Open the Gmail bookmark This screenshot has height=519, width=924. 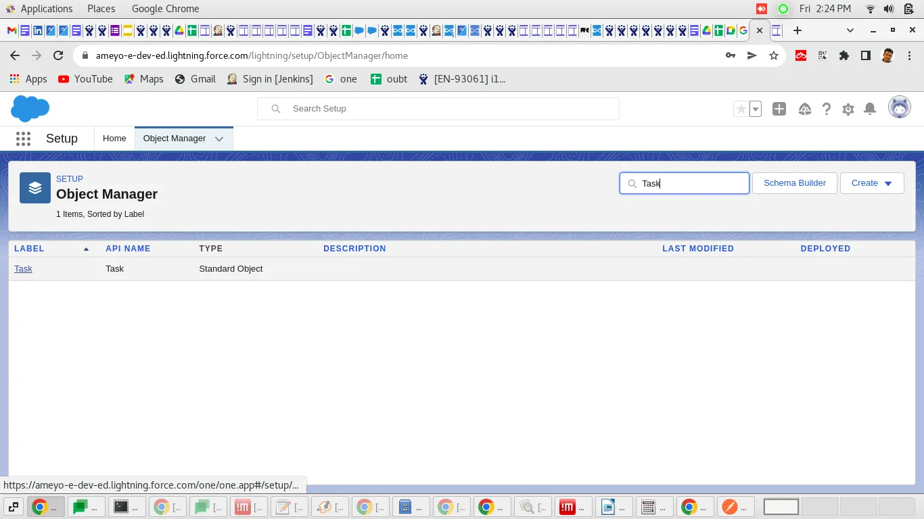click(x=195, y=79)
